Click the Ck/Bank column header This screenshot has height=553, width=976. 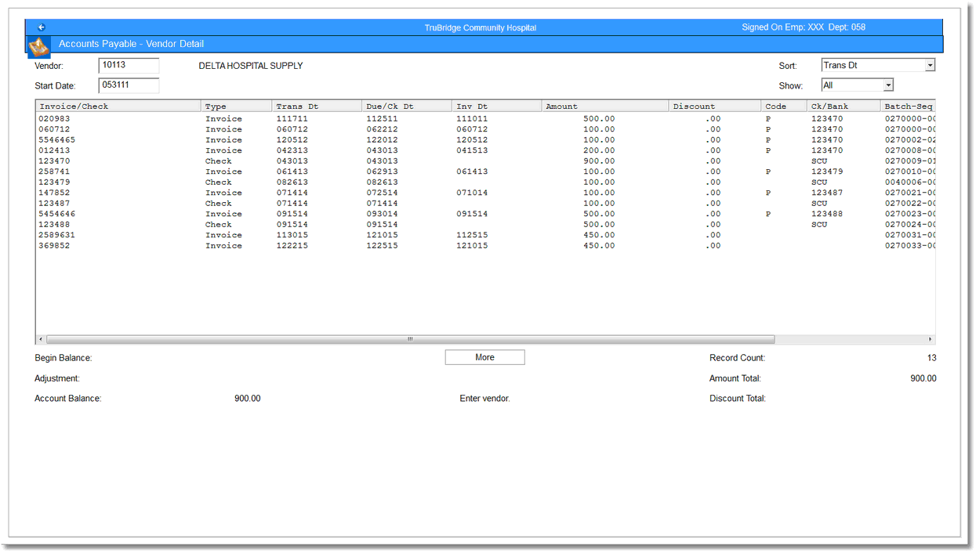click(x=844, y=106)
